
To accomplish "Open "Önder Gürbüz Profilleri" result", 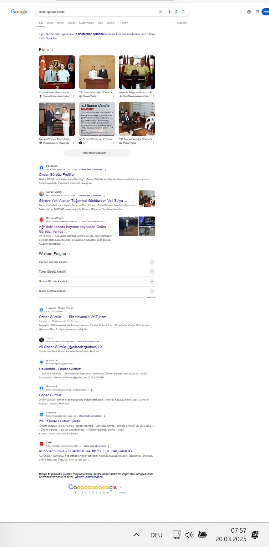I will point(57,175).
